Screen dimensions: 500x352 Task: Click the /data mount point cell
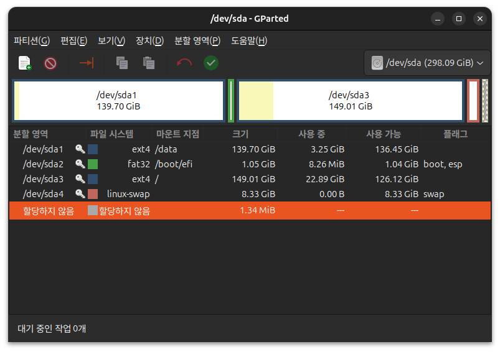[x=166, y=149]
